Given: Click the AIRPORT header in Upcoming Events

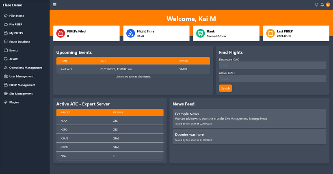Looking at the screenshot, I should click(184, 61).
